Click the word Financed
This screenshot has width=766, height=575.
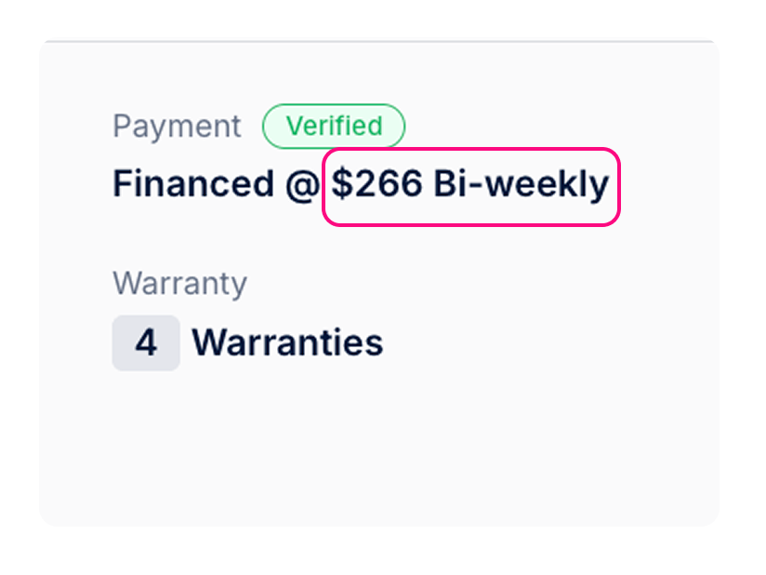pyautogui.click(x=193, y=185)
